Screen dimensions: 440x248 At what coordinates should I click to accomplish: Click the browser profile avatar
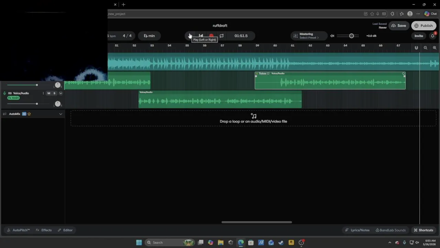click(410, 14)
